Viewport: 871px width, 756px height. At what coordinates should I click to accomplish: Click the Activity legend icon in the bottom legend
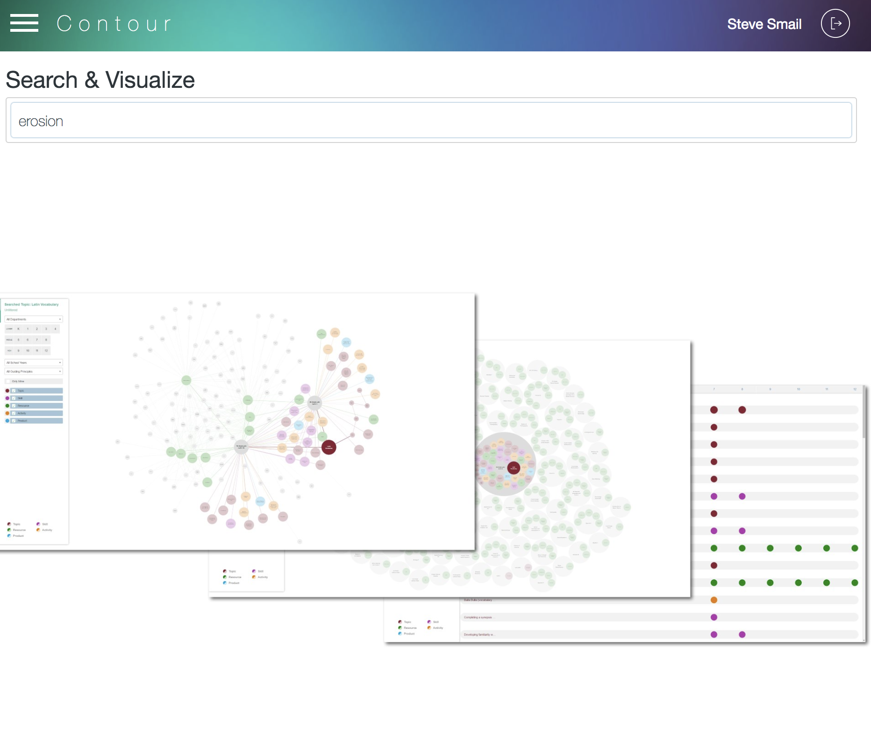click(x=38, y=530)
